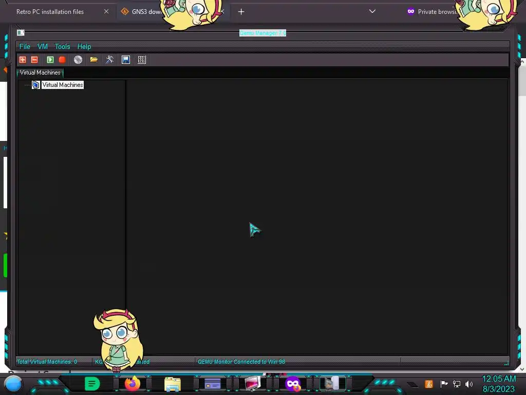
Task: Click the taskbar date 8/3/2023
Action: point(498,389)
